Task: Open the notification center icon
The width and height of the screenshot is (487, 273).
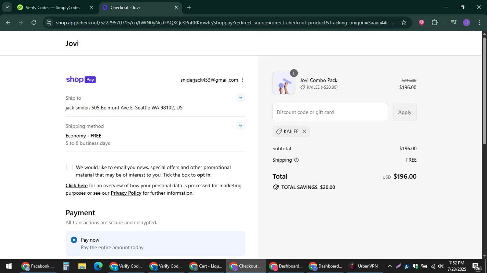Action: [x=477, y=267]
